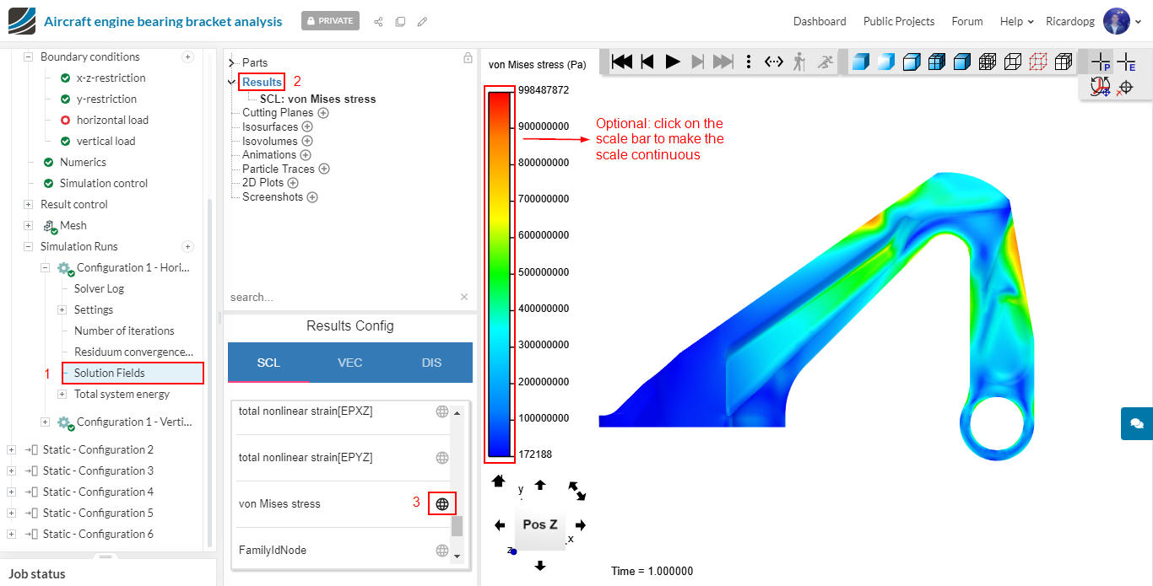Click the copy project icon
The width and height of the screenshot is (1153, 586).
[400, 21]
